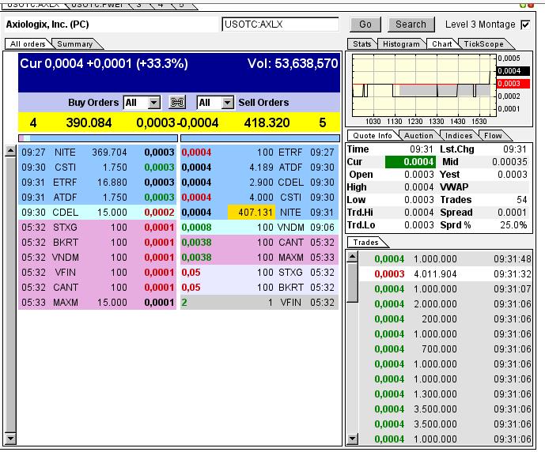The image size is (545, 452).
Task: Open the Sell Orders filter dropdown
Action: (227, 103)
